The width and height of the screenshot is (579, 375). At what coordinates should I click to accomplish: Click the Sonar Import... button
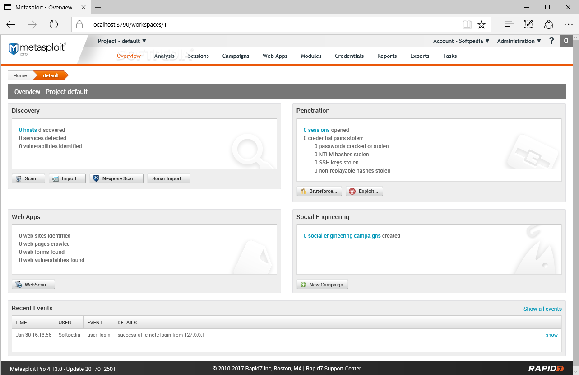click(169, 178)
